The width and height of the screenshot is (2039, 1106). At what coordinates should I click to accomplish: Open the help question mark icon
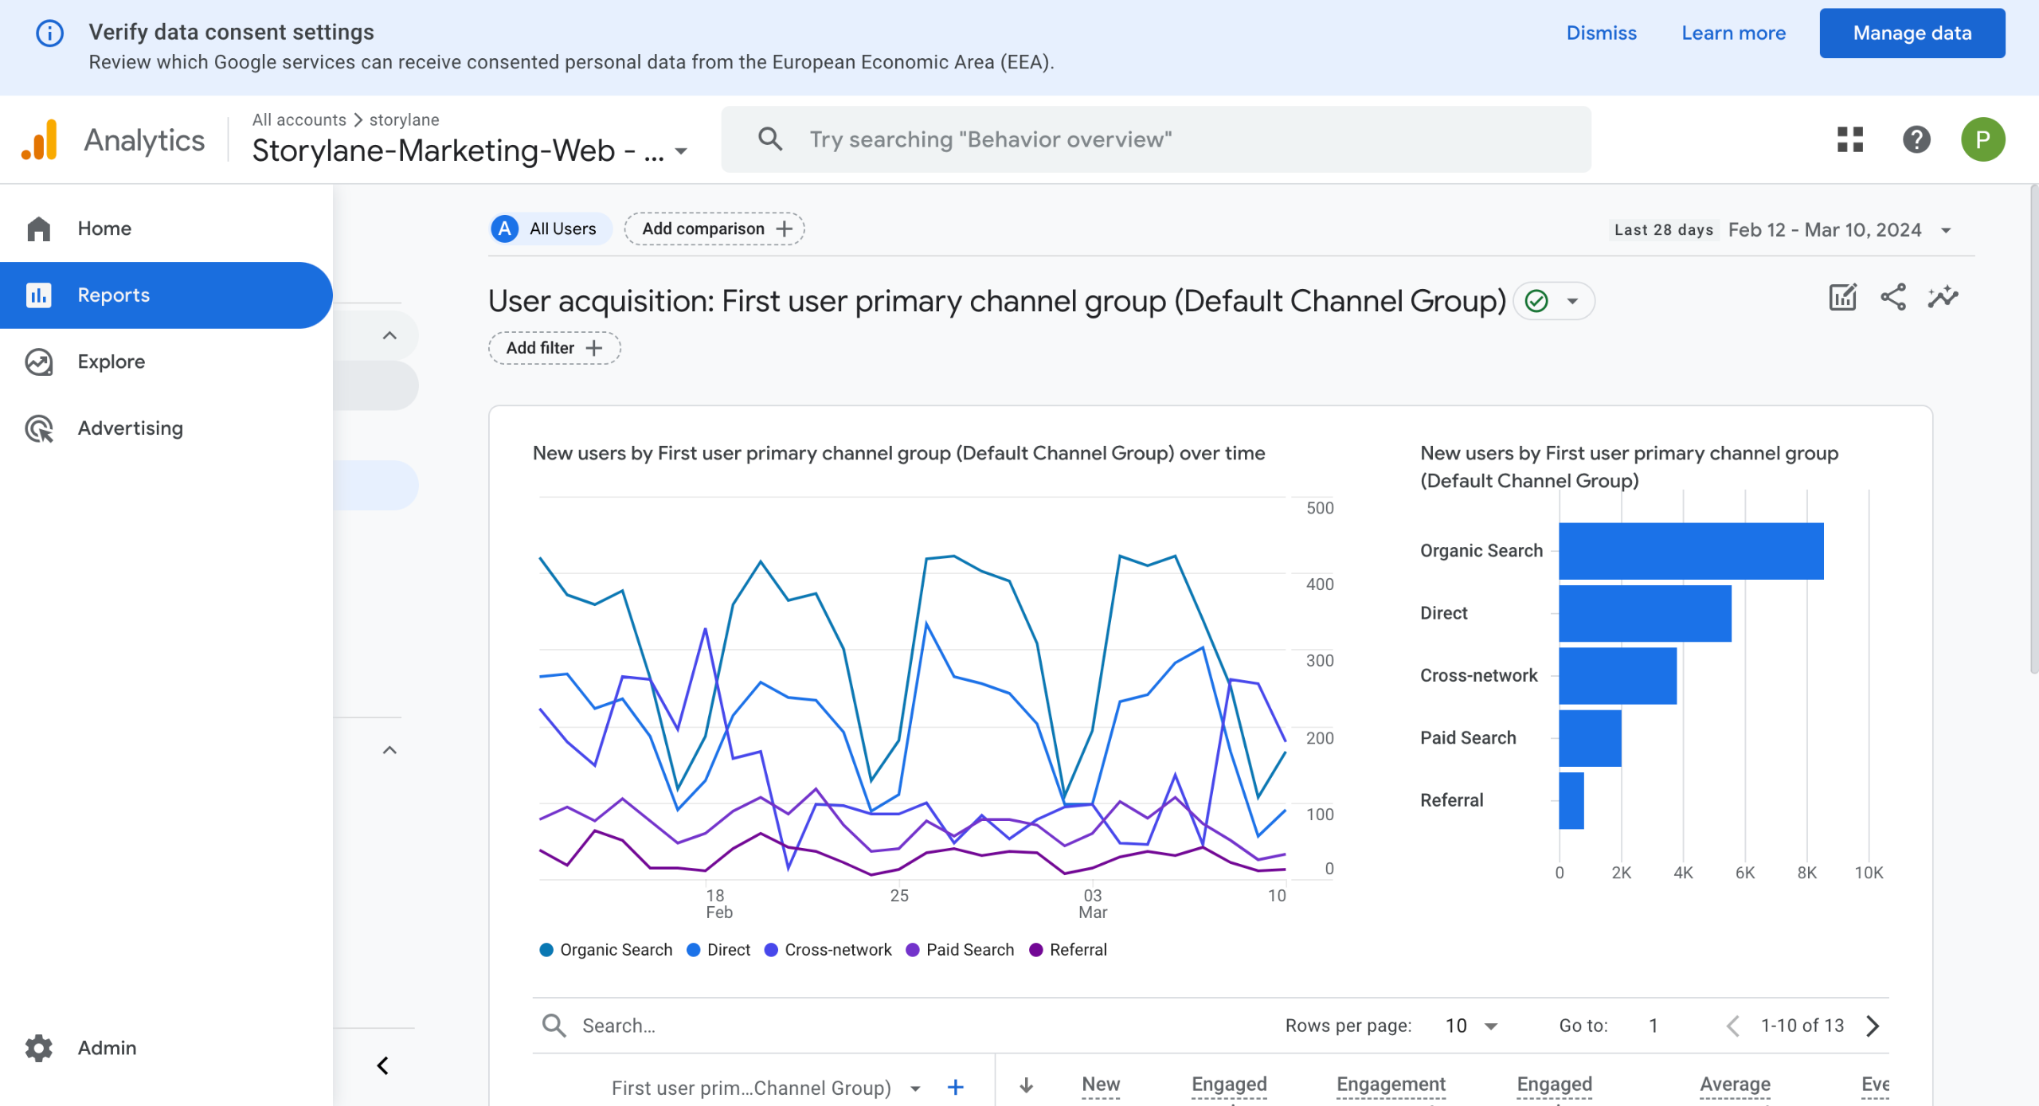click(1916, 139)
